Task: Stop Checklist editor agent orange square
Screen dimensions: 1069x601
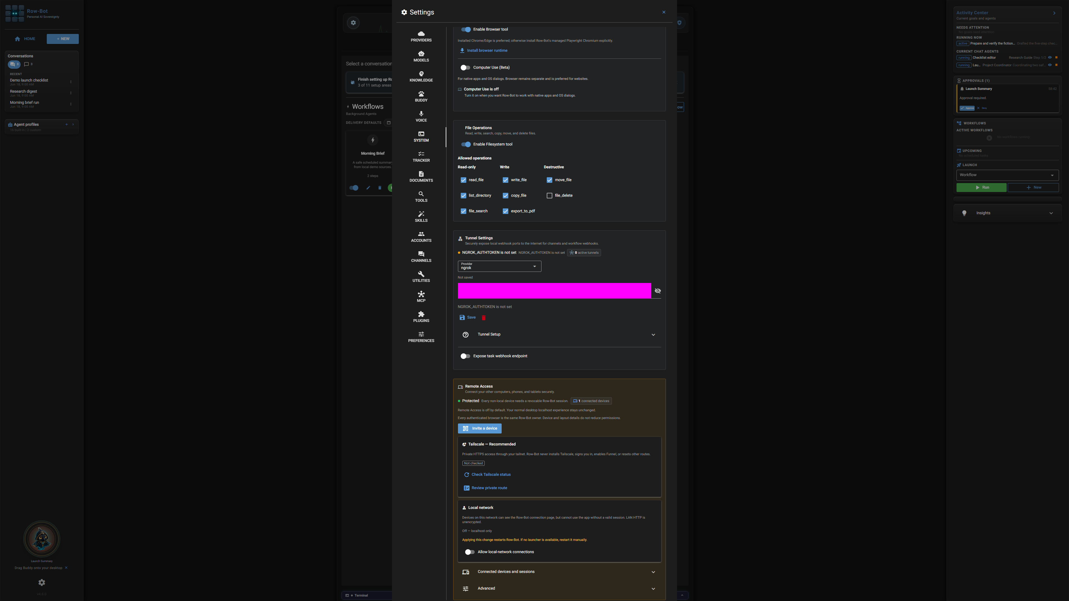Action: 1056,58
